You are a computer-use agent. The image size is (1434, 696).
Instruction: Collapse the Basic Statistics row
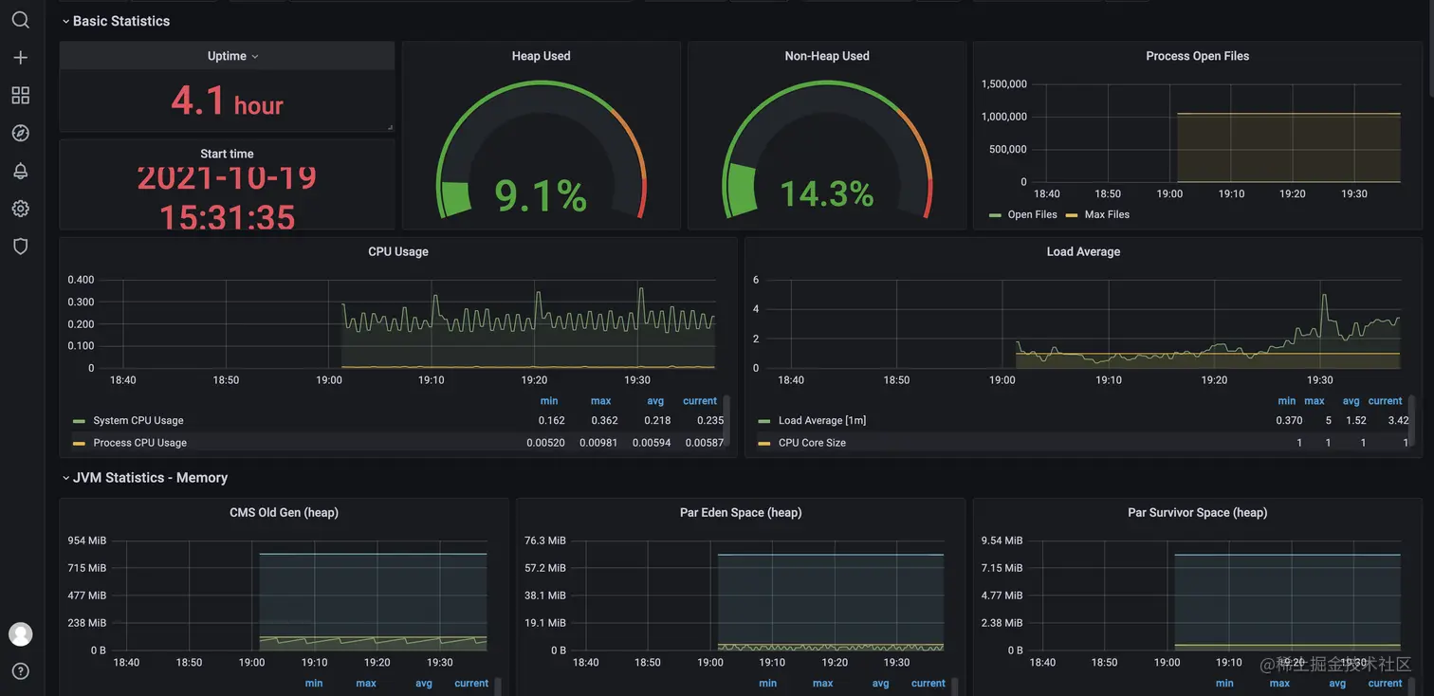[116, 21]
